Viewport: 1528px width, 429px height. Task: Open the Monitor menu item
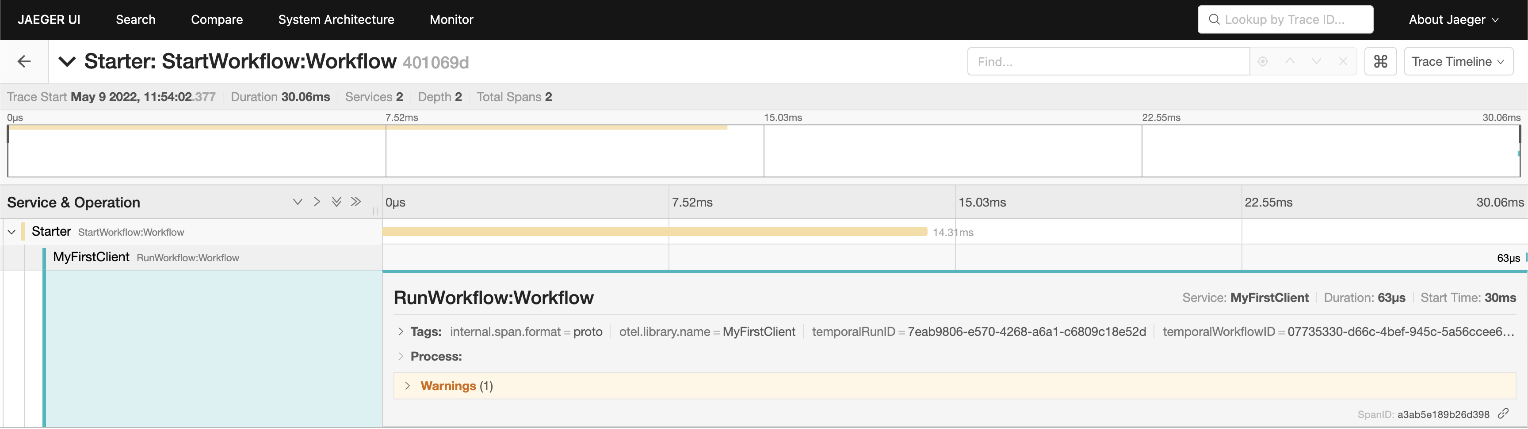(x=451, y=19)
